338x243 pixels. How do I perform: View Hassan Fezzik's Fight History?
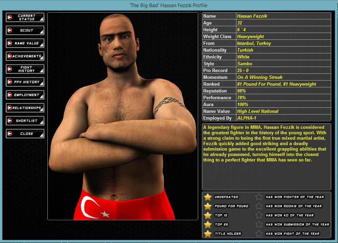point(25,69)
